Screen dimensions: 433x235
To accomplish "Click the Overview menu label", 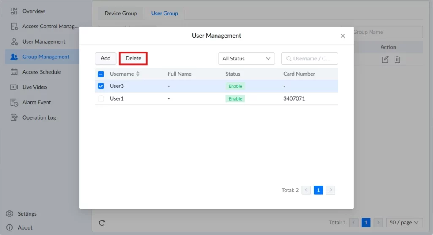I will 34,11.
